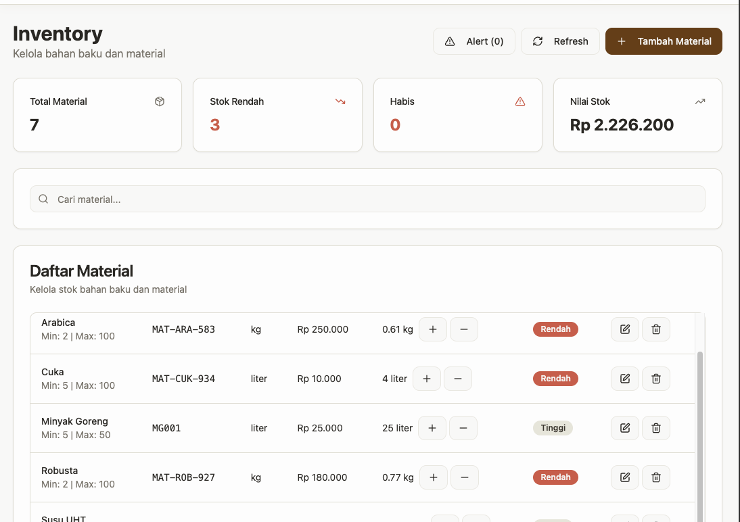Image resolution: width=740 pixels, height=522 pixels.
Task: Edit the Minyak Goreng material
Action: pos(625,428)
